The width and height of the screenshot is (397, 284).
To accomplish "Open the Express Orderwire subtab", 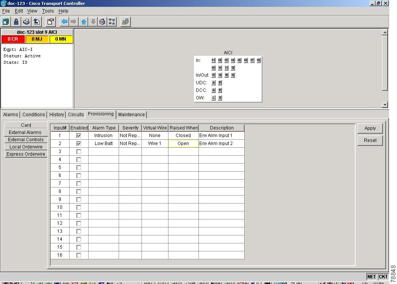I will pyautogui.click(x=26, y=154).
